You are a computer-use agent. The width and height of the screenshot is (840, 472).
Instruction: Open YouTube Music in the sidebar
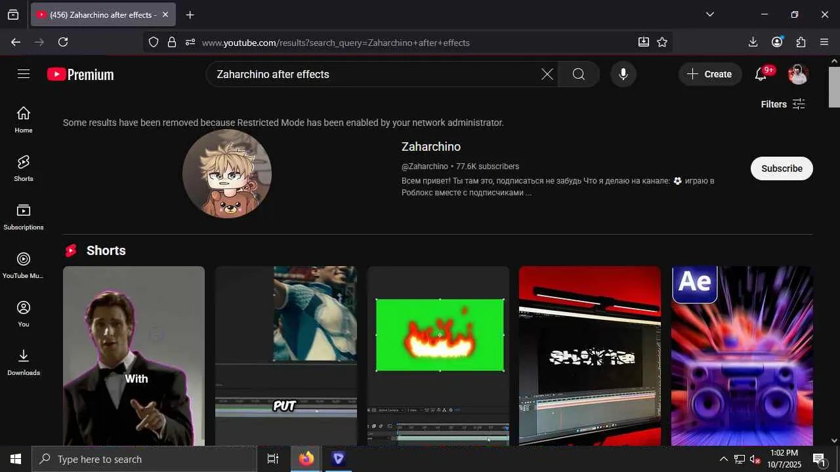(x=24, y=265)
